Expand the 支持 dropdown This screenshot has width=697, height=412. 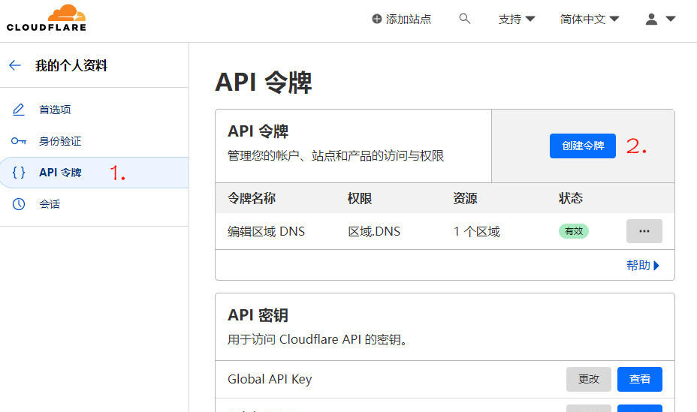pos(517,19)
